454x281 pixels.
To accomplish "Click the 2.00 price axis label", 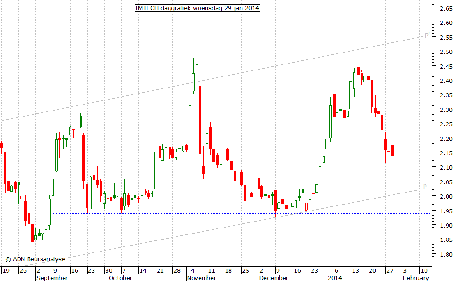I will pos(446,196).
